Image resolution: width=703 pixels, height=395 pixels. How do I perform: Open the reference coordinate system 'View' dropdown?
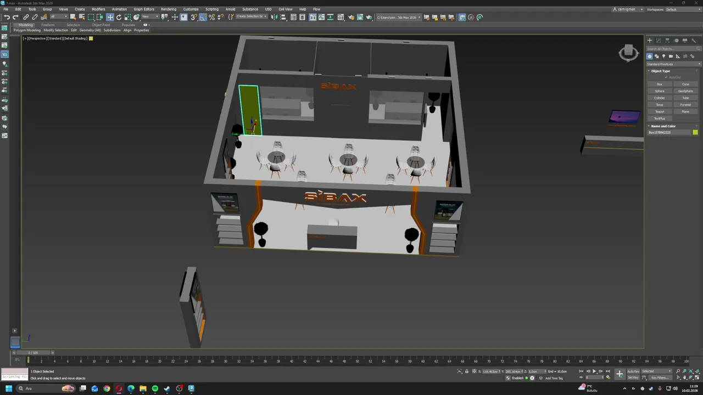coord(149,17)
